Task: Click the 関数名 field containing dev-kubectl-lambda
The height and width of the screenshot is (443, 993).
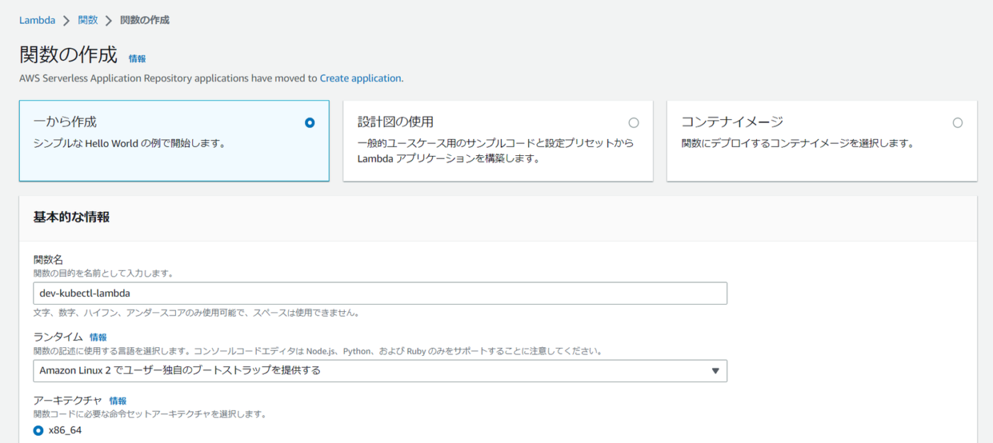Action: (x=379, y=293)
